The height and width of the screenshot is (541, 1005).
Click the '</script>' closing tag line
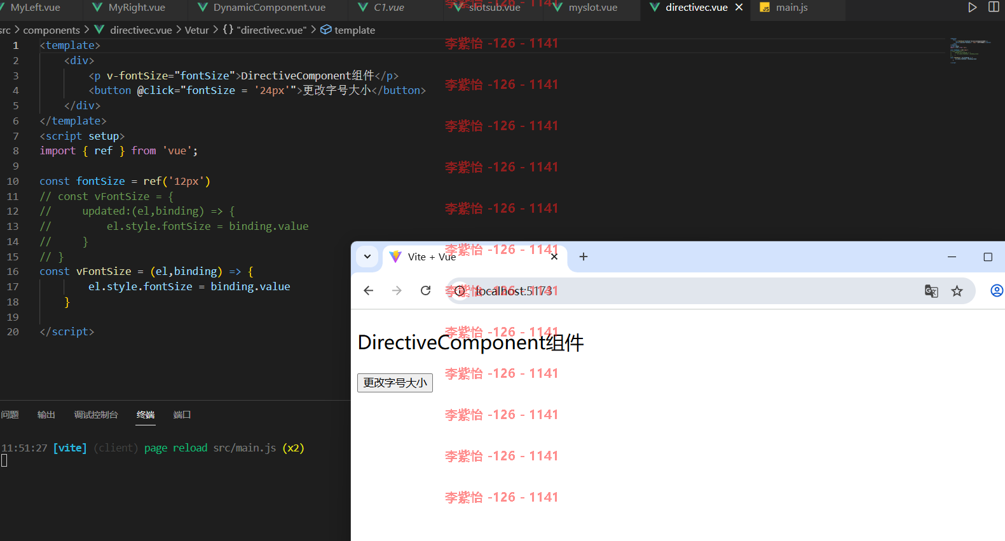click(x=67, y=331)
